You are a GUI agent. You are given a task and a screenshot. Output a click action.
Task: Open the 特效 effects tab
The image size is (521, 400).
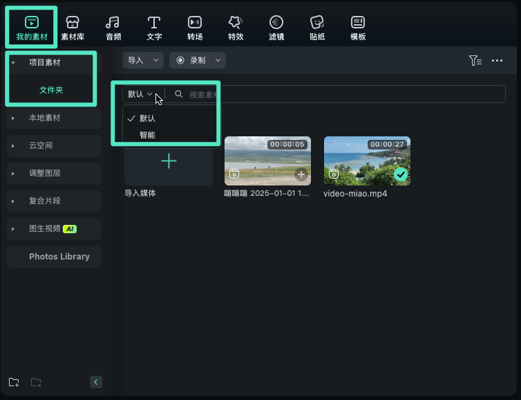(x=236, y=28)
